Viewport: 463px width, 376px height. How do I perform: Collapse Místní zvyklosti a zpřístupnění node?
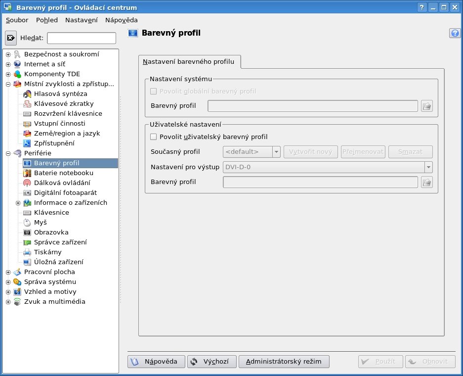8,84
